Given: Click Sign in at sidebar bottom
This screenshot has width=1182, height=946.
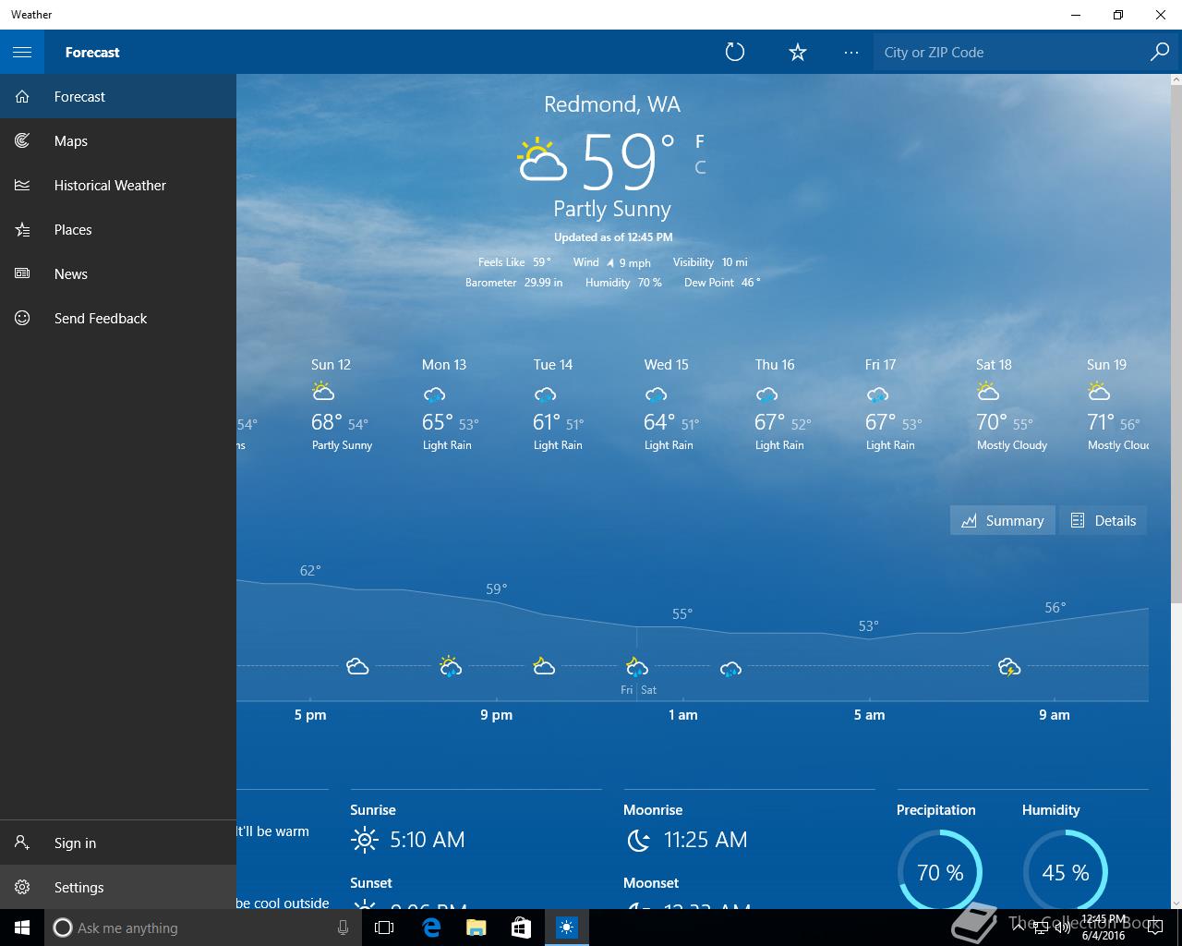Looking at the screenshot, I should coord(118,843).
